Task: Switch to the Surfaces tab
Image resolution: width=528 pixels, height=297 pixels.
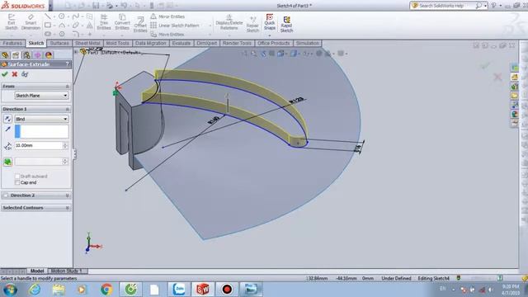Action: 59,43
